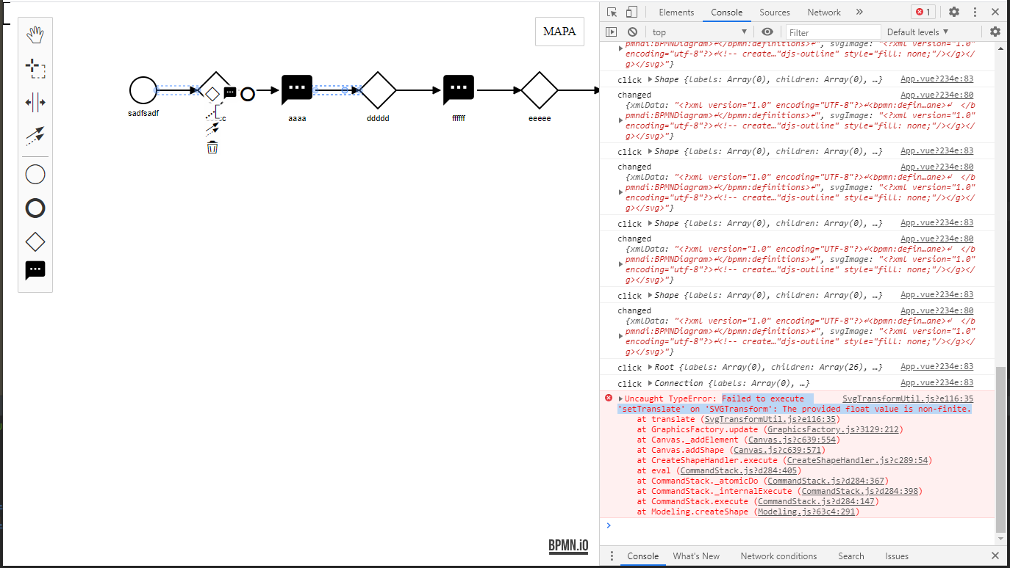Clear the DevTools console
This screenshot has width=1010, height=568.
click(632, 32)
